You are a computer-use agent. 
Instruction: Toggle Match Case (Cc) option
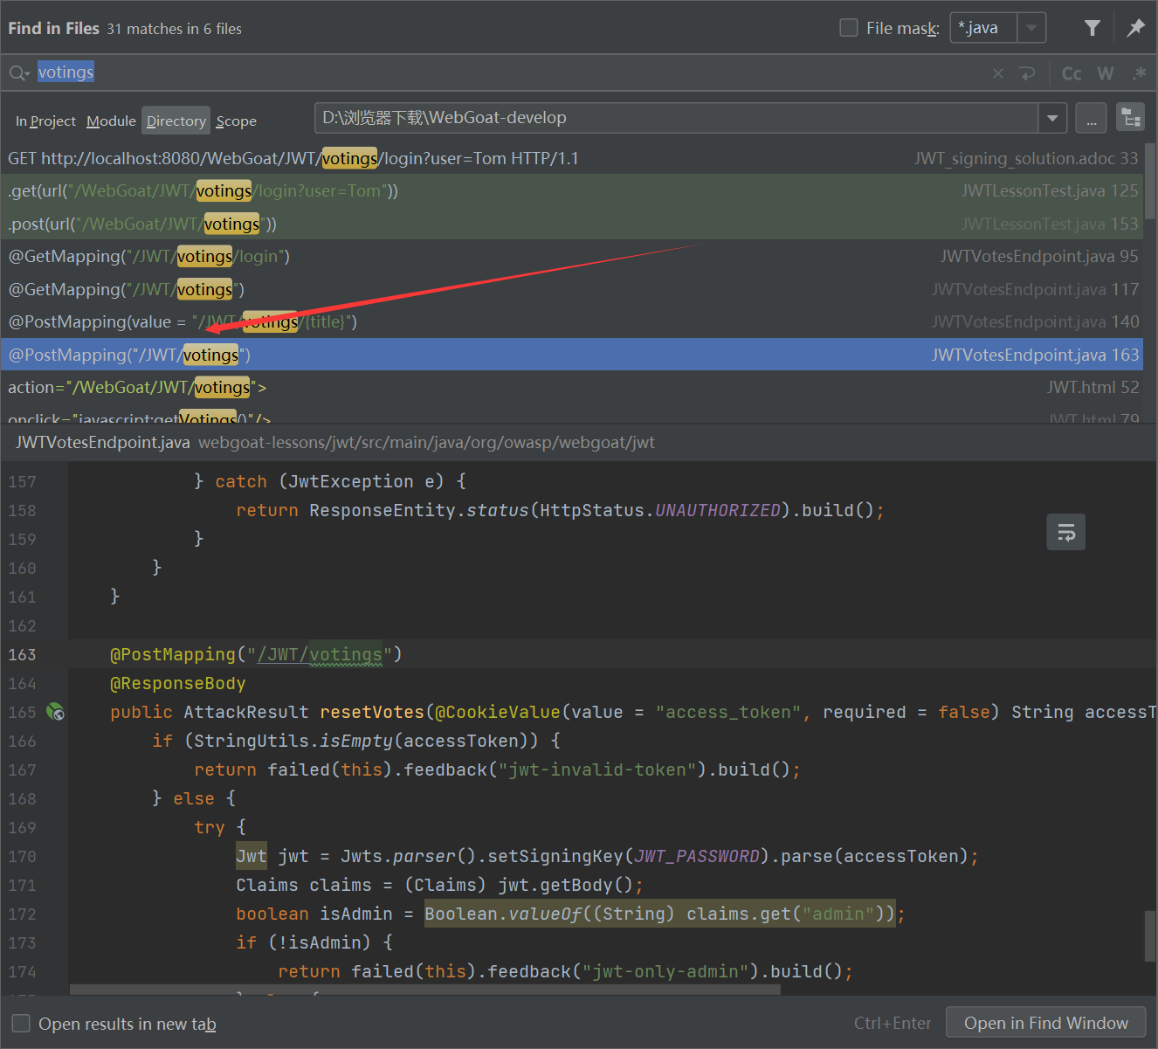(1072, 73)
